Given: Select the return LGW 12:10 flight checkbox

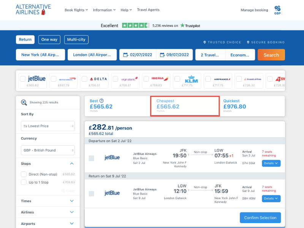Looking at the screenshot, I should click(x=91, y=194).
